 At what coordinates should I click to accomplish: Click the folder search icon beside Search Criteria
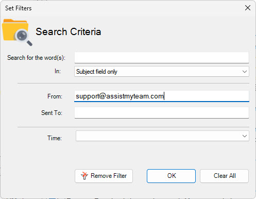[x=17, y=32]
